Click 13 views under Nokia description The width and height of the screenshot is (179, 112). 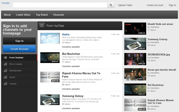coord(66,43)
